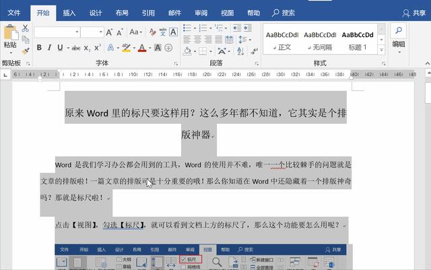The image size is (431, 270).
Task: Clear all formatting with eraser icon
Action: coord(153,32)
